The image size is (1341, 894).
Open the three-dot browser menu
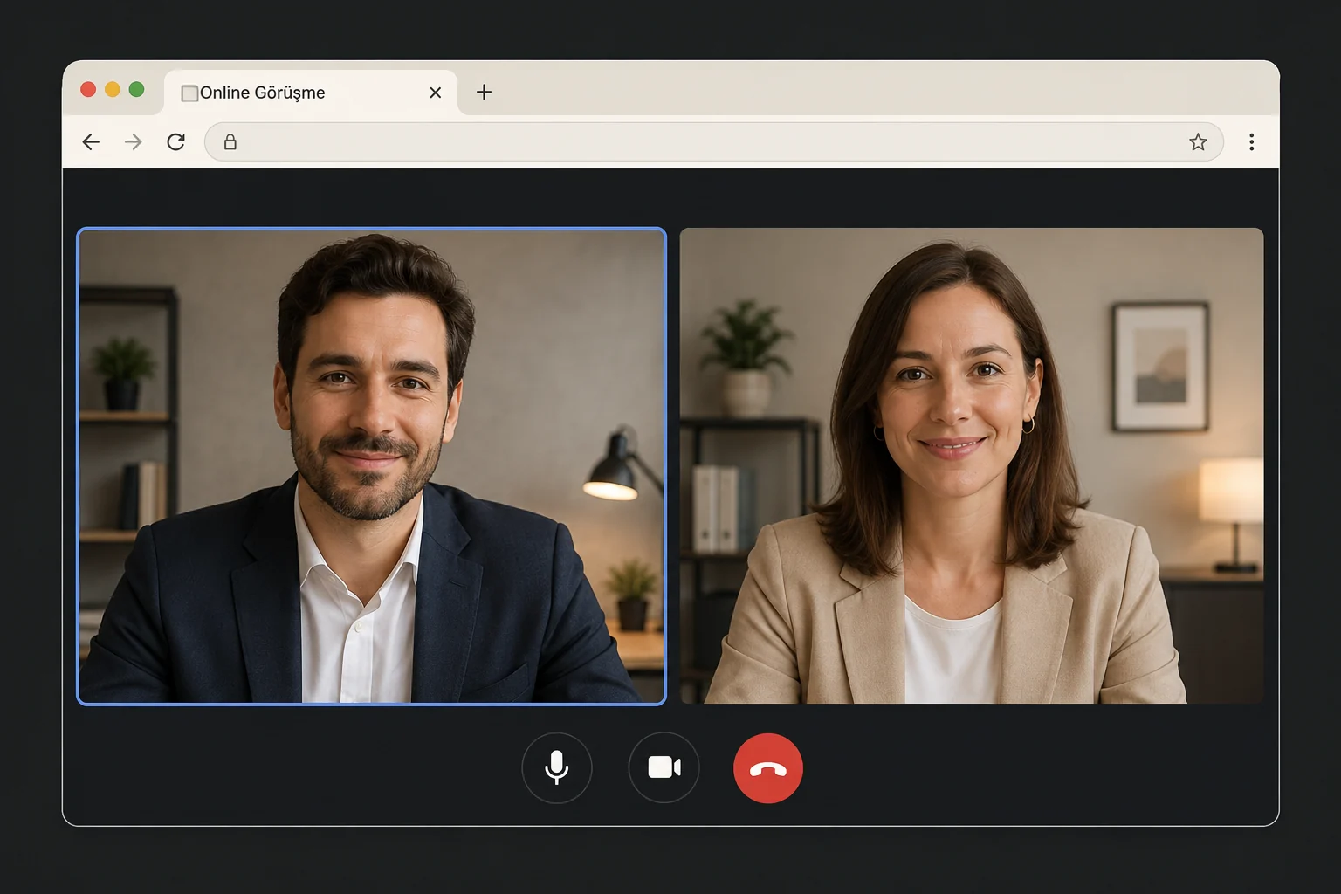1251,141
